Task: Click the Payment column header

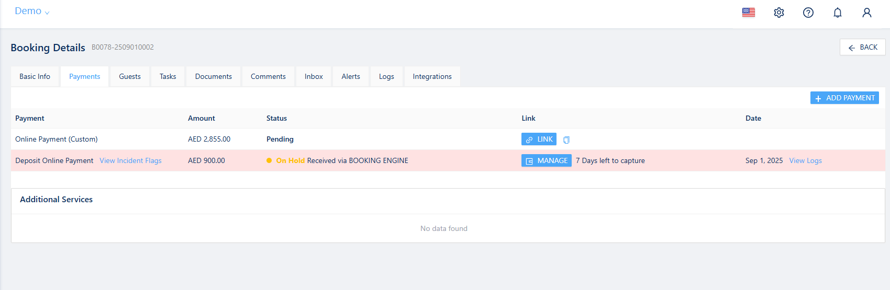Action: tap(30, 118)
